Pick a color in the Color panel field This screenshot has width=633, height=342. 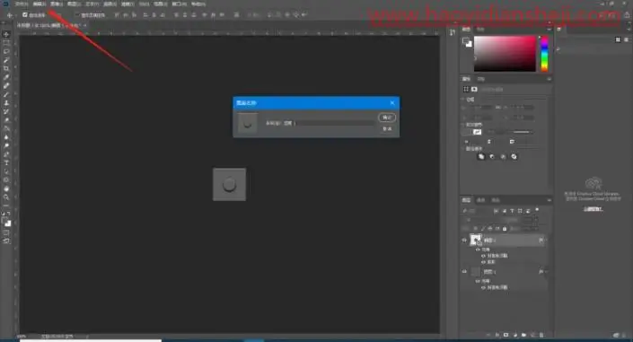[505, 54]
